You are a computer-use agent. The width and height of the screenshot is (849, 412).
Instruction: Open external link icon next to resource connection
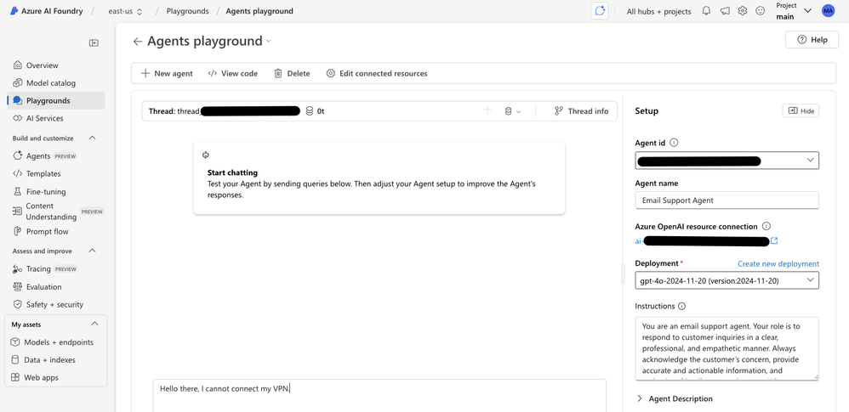pyautogui.click(x=774, y=240)
